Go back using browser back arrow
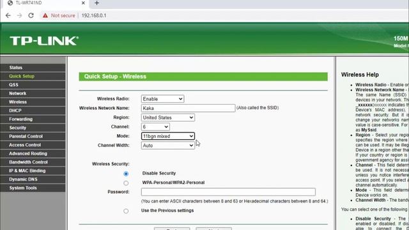 click(8, 15)
